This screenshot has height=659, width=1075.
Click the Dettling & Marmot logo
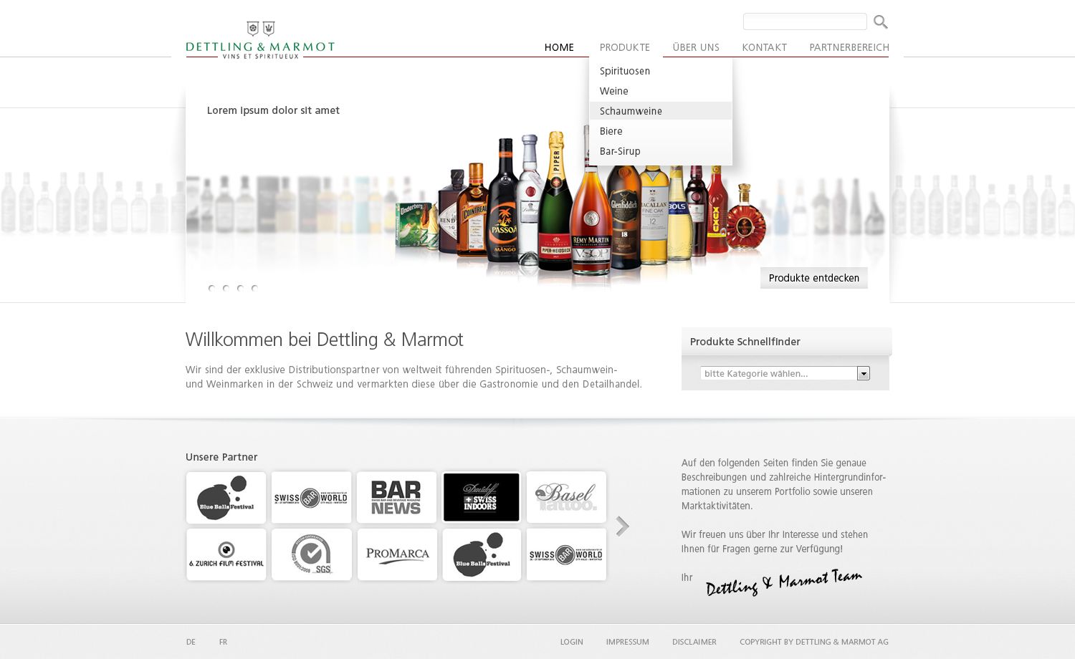click(x=260, y=40)
